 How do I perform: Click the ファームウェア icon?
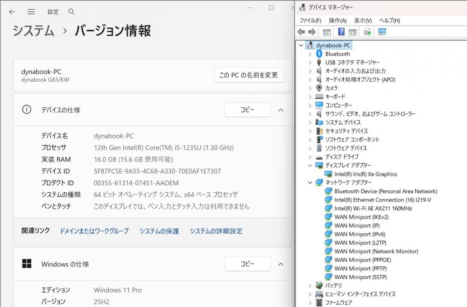pos(319,302)
